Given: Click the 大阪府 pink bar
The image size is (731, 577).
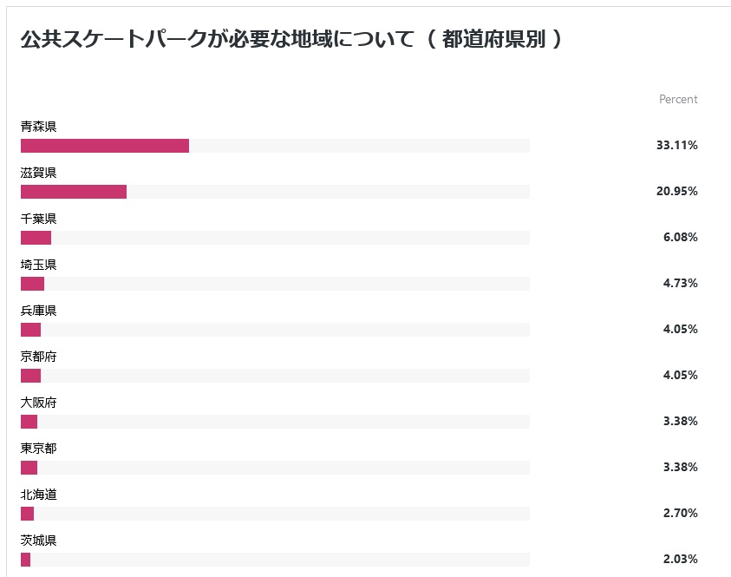Looking at the screenshot, I should click(x=29, y=422).
